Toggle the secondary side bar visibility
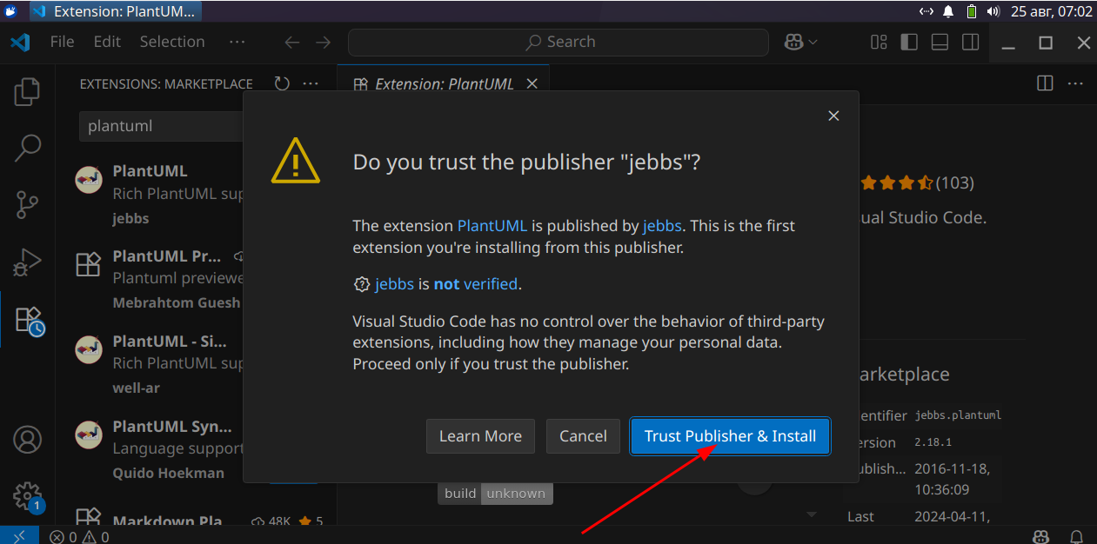 tap(970, 42)
